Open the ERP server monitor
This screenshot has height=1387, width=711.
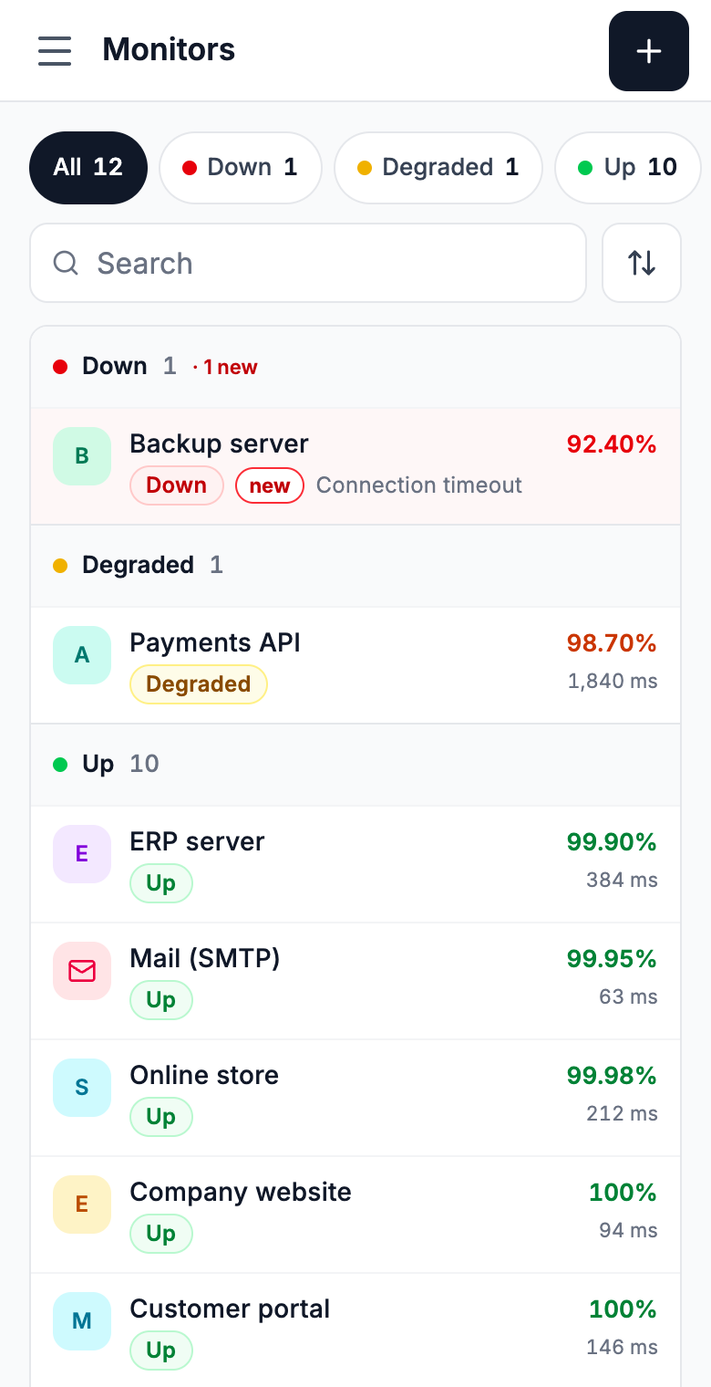(x=355, y=864)
